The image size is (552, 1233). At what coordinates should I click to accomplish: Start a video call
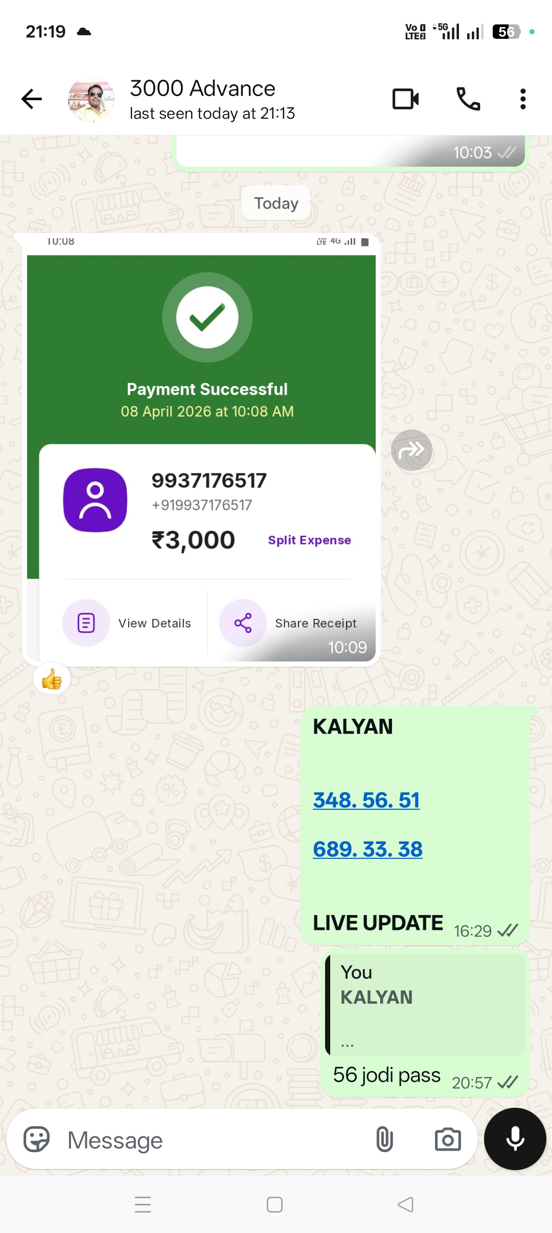click(x=406, y=99)
